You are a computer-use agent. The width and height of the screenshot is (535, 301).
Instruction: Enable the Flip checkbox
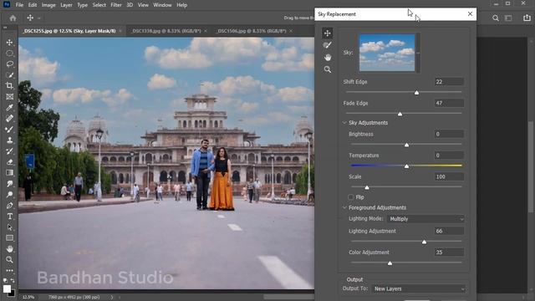351,197
